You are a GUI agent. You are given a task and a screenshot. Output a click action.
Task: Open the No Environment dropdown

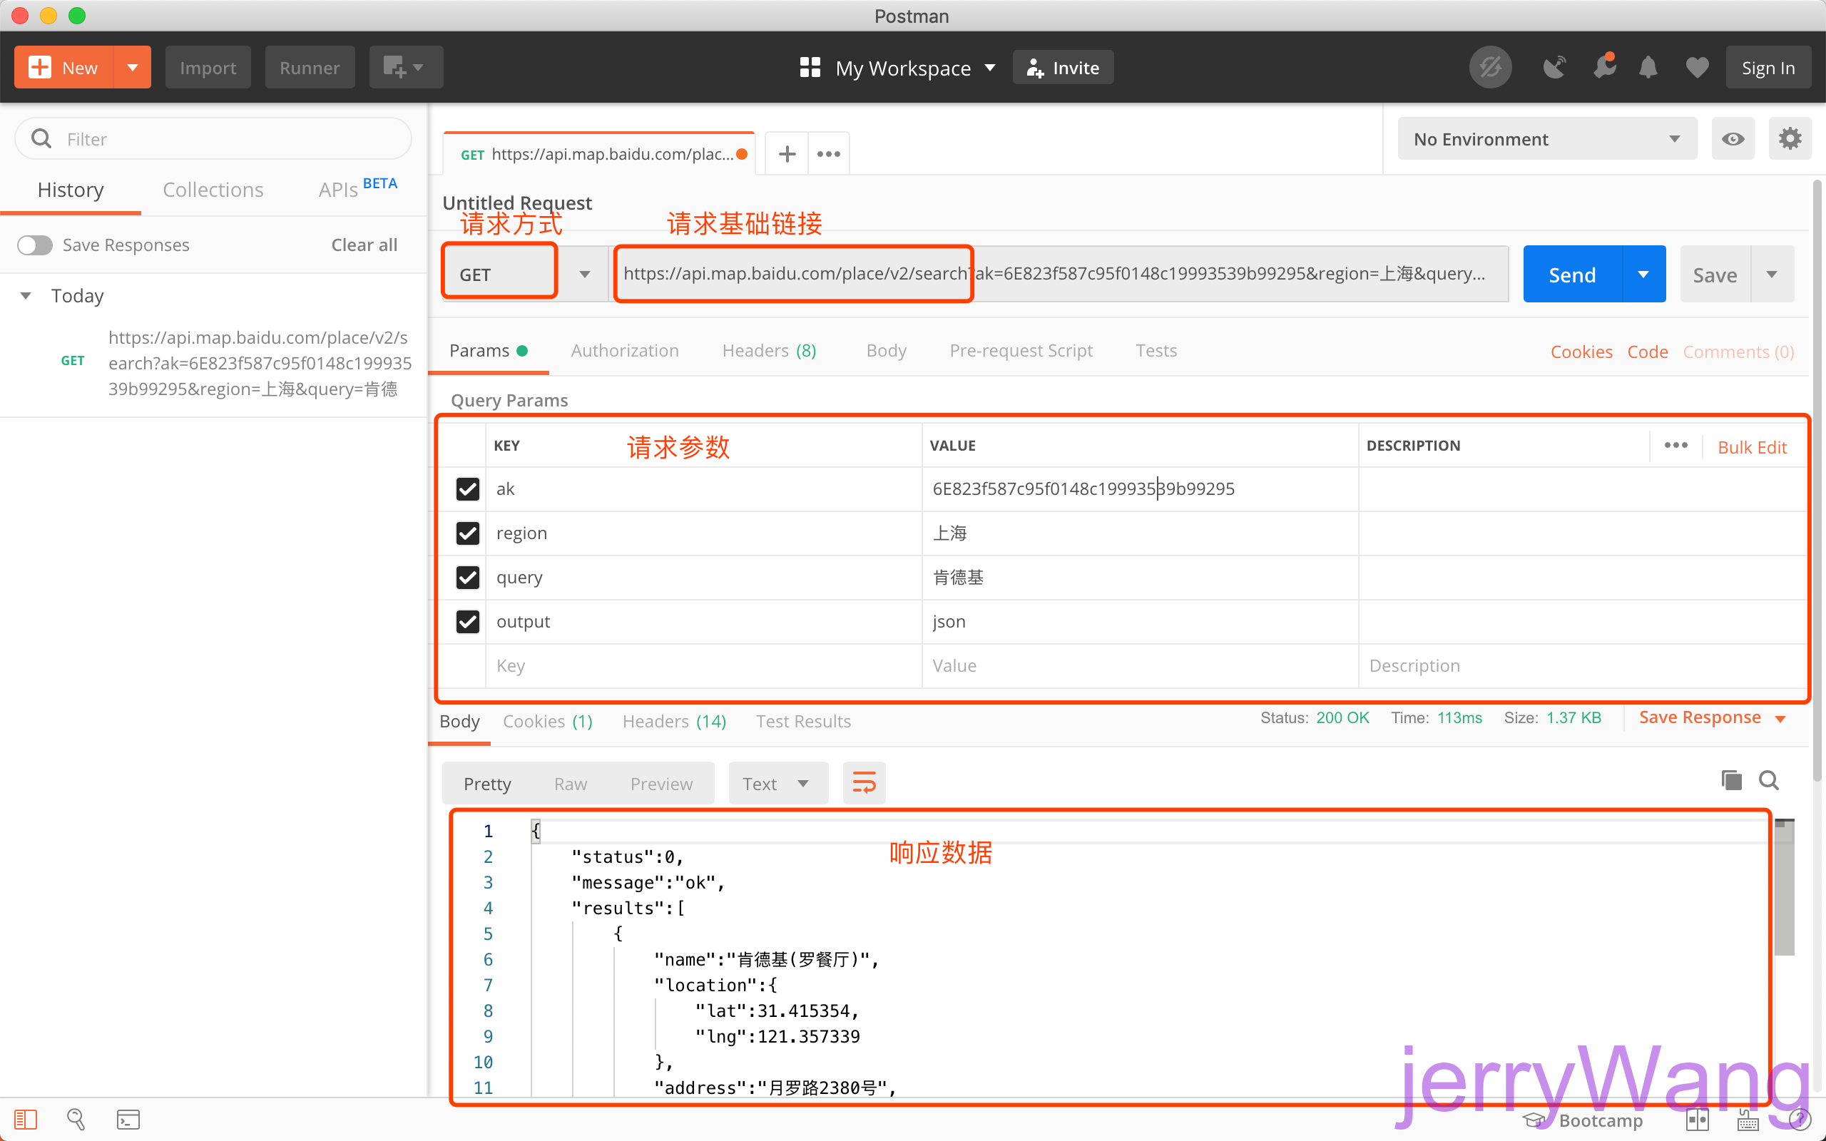(x=1547, y=139)
